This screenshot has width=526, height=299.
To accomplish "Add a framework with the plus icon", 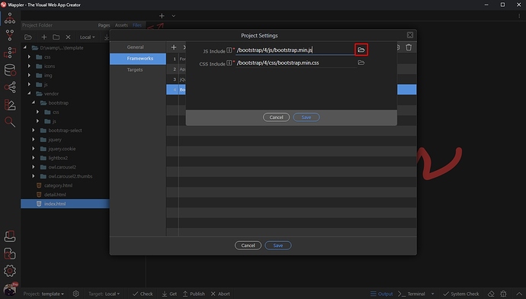I will tap(174, 47).
